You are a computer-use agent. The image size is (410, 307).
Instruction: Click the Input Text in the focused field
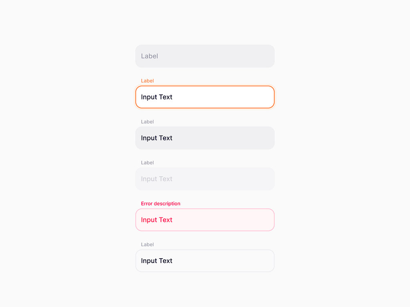coord(157,97)
